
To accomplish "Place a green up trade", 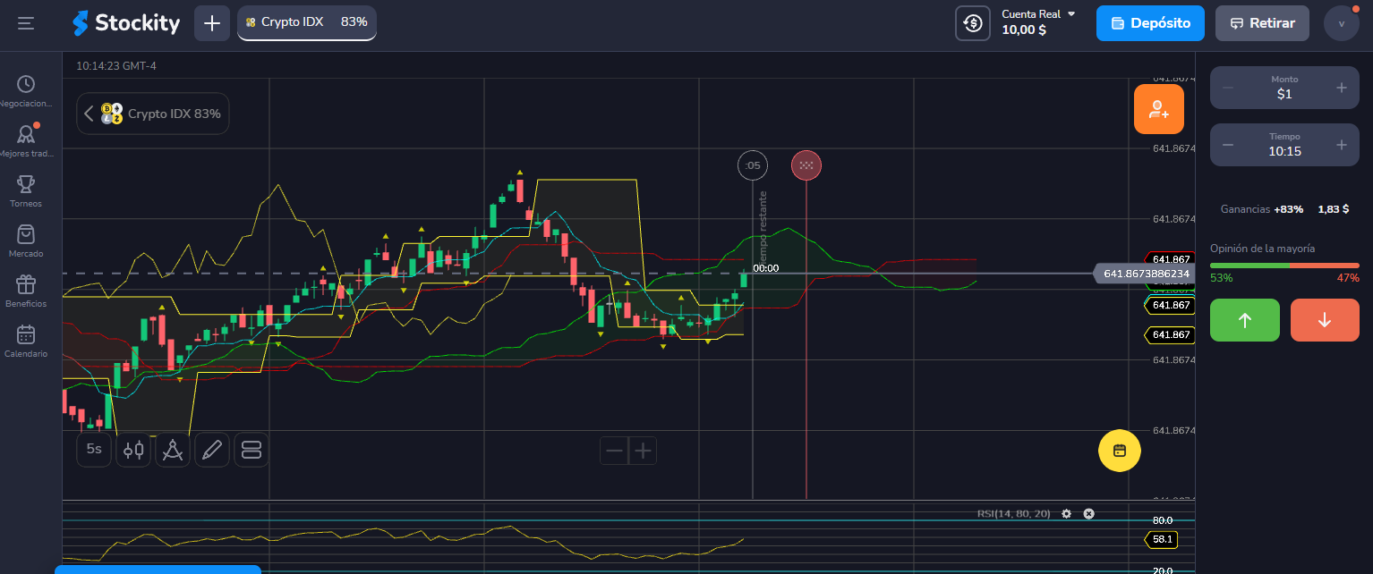I will [1244, 320].
